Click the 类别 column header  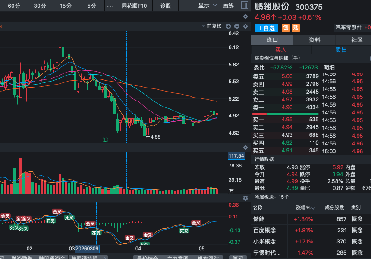click(355, 208)
